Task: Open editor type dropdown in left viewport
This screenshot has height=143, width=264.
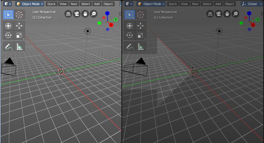Action: 8,4
